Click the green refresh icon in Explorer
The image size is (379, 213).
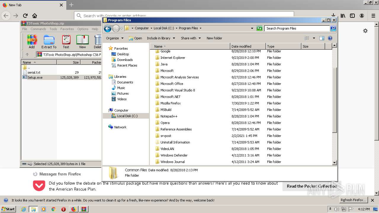[x=259, y=28]
